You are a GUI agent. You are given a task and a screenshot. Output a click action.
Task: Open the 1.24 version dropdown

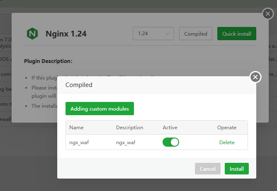[153, 34]
